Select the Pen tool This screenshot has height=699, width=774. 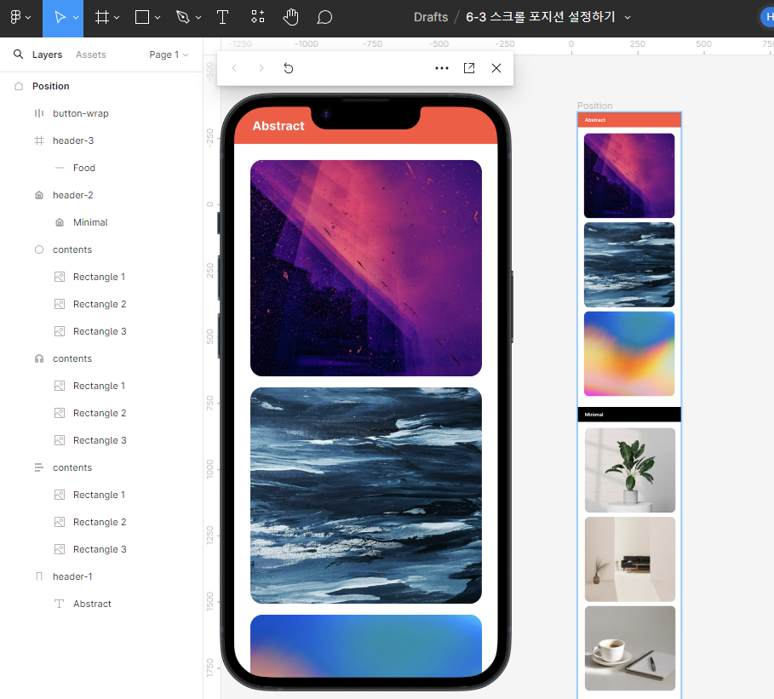tap(182, 17)
